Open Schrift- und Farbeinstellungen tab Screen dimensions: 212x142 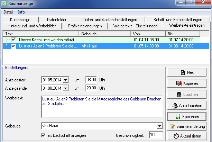(x=178, y=20)
